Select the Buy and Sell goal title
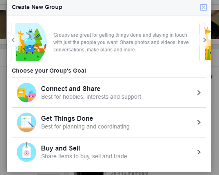219x175 pixels. pos(60,148)
